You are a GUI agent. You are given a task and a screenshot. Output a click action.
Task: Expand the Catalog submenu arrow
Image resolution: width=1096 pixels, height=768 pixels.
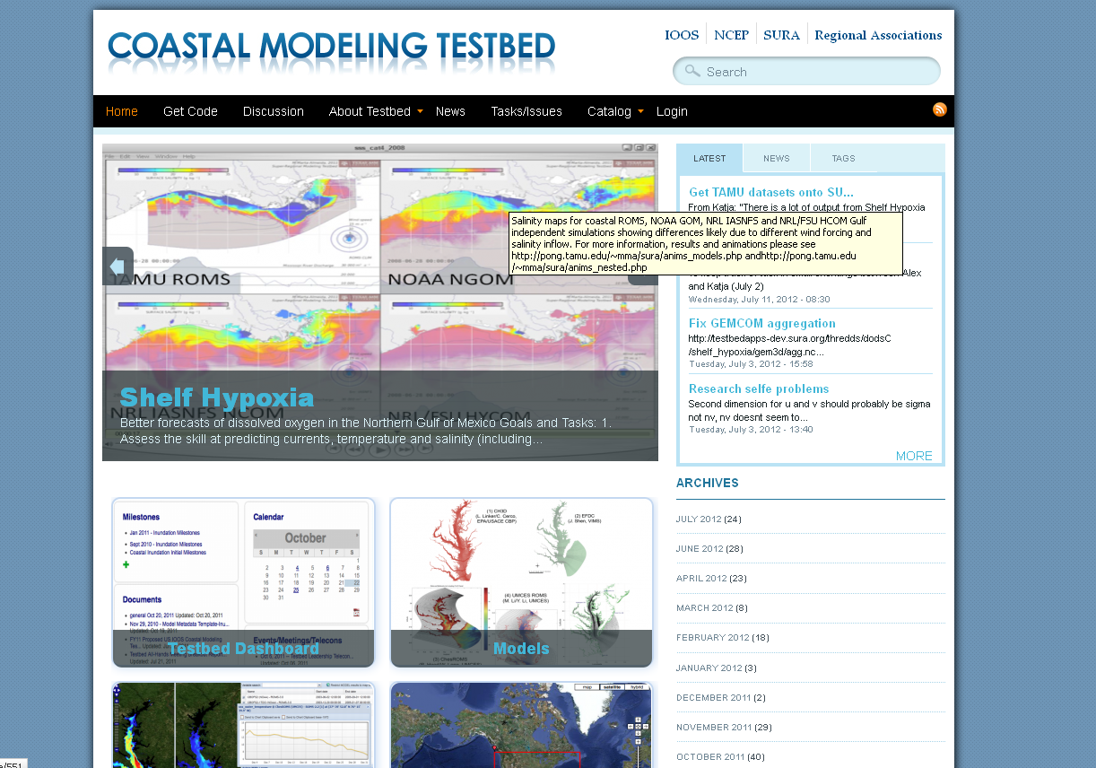[x=640, y=111]
